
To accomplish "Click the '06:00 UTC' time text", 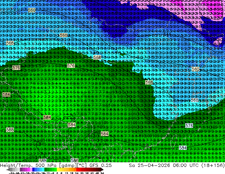I will [x=186, y=165].
